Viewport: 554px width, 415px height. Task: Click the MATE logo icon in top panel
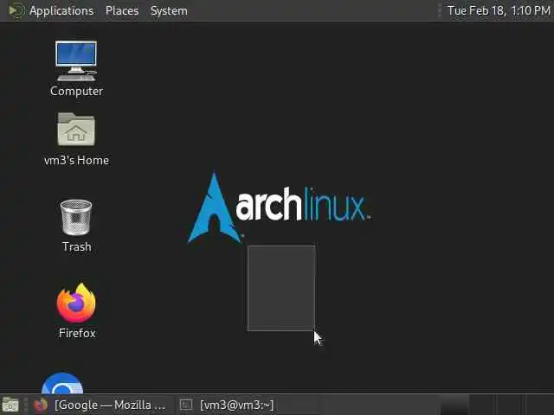[x=16, y=10]
